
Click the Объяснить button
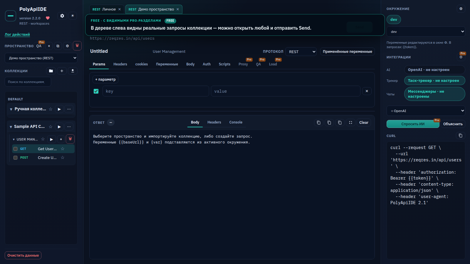pos(453,124)
